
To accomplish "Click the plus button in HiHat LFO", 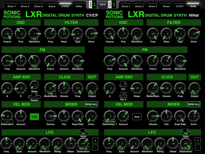I will pyautogui.click(x=198, y=141).
